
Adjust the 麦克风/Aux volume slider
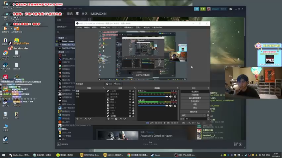point(153,97)
